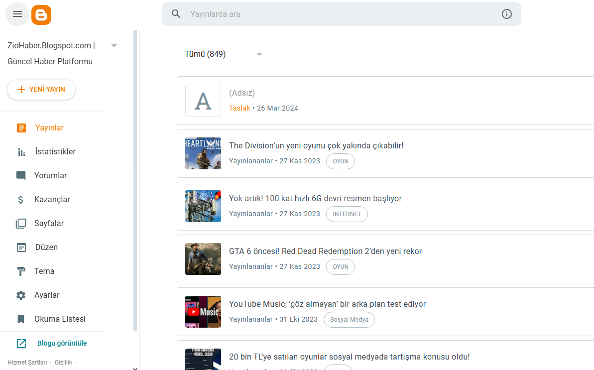The image size is (594, 370).
Task: Open "Yok artık! 100 kat hızlı 6G" post
Action: [x=315, y=198]
